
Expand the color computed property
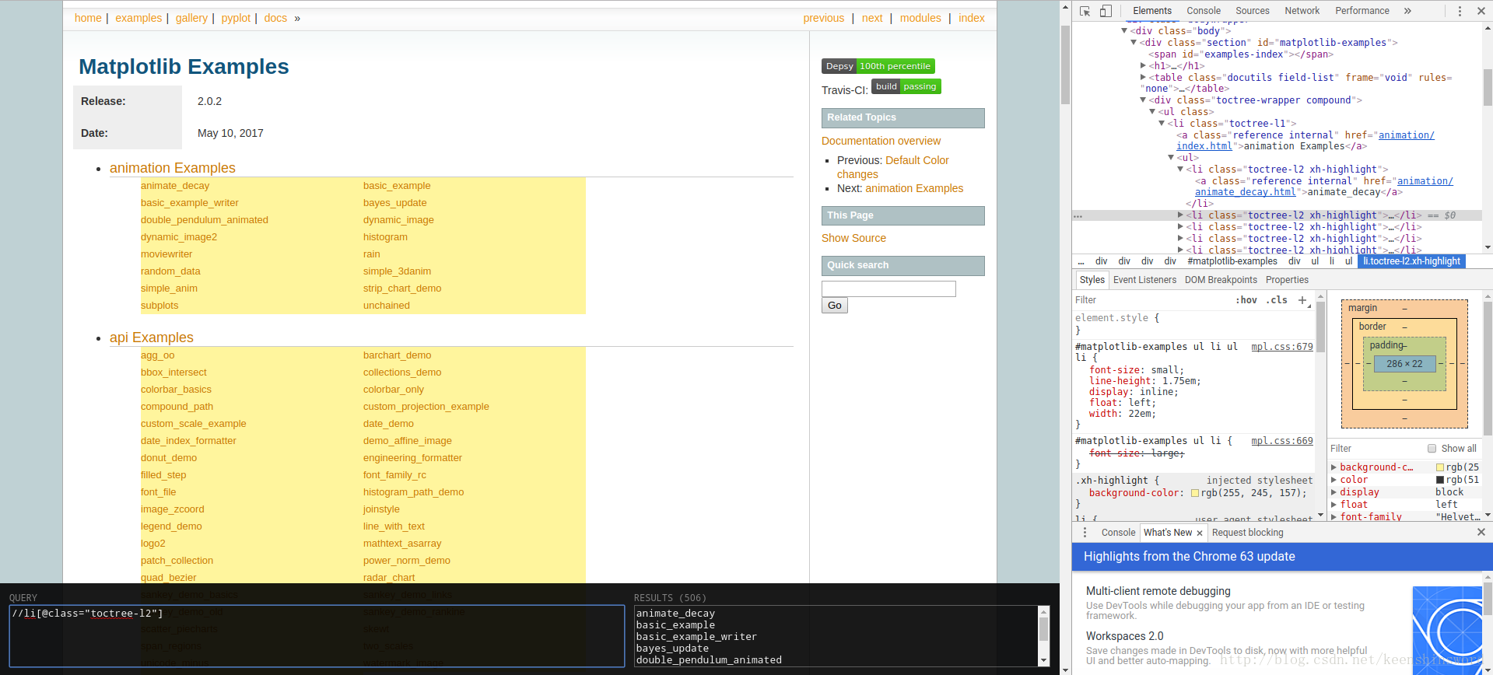[1334, 480]
